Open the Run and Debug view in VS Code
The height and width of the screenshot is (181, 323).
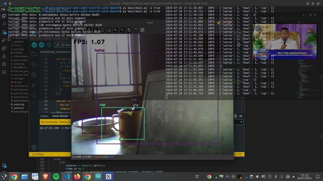(4, 40)
